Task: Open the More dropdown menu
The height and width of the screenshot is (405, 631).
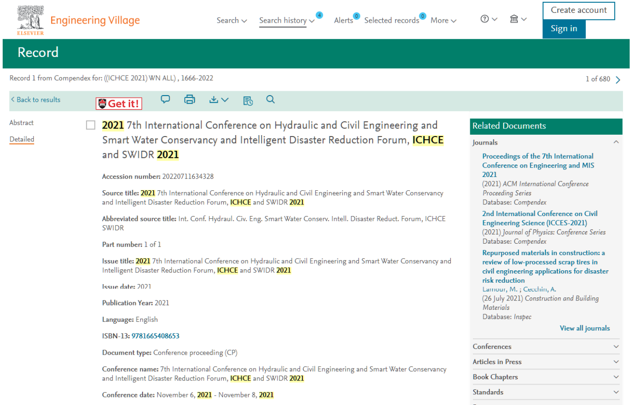Action: click(x=443, y=20)
